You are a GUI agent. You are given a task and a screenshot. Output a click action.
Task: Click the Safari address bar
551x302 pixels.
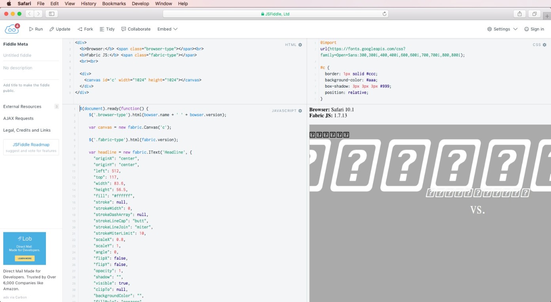(275, 14)
